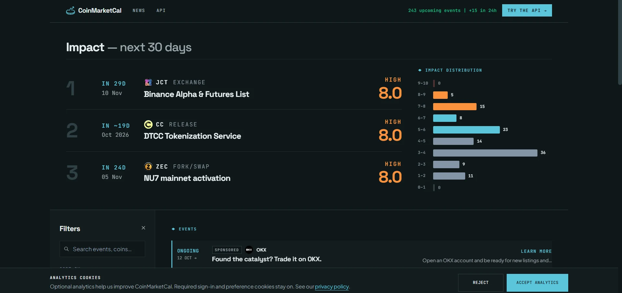Close the Filters panel
The width and height of the screenshot is (622, 293).
point(144,228)
